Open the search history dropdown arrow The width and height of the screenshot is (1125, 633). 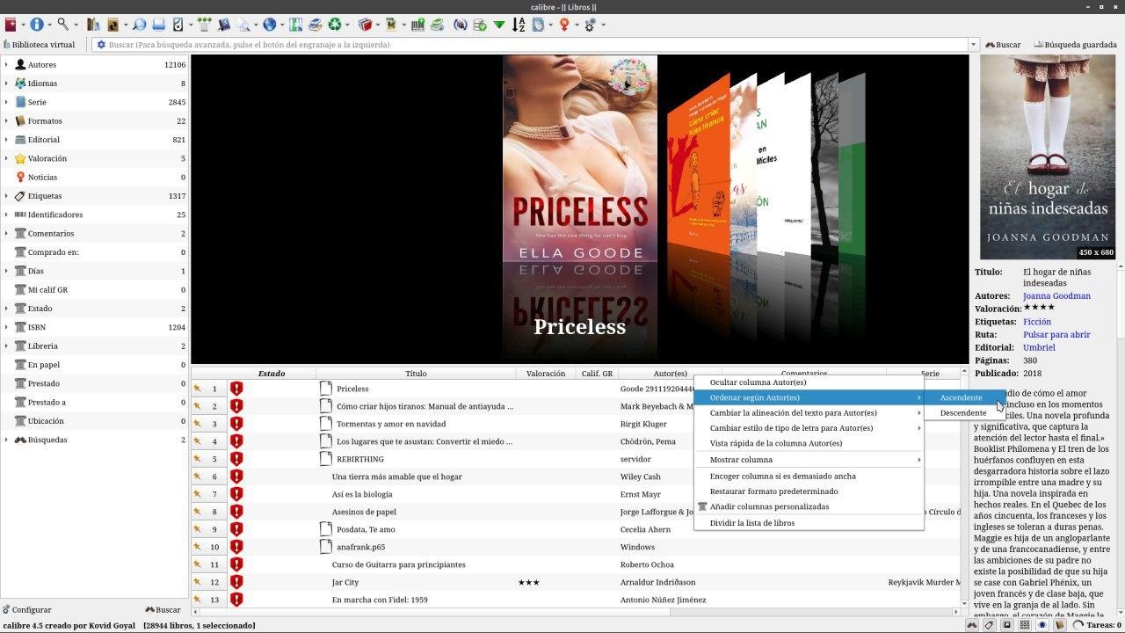[973, 45]
